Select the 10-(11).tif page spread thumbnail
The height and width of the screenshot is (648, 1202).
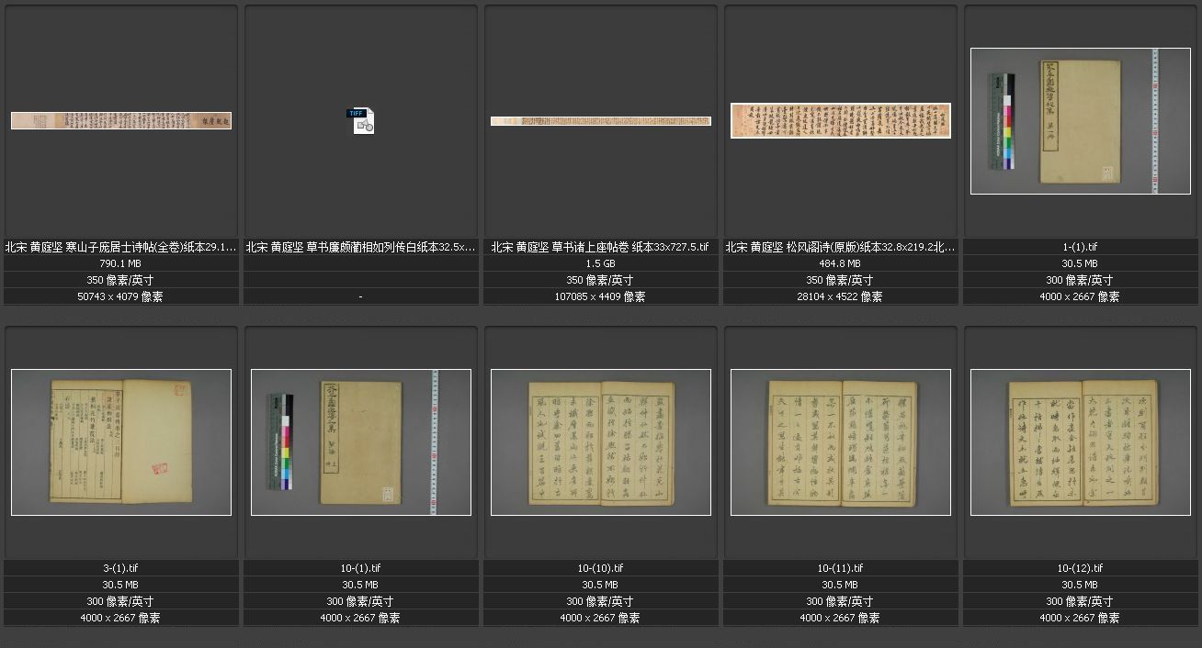click(840, 441)
